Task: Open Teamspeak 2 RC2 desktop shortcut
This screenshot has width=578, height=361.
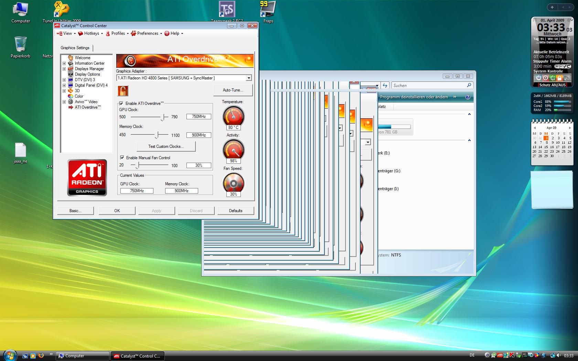Action: point(227,12)
